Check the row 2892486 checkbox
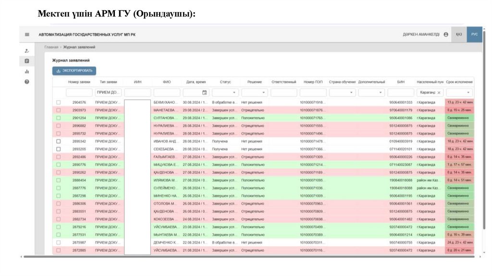492x276 pixels. tap(58, 157)
